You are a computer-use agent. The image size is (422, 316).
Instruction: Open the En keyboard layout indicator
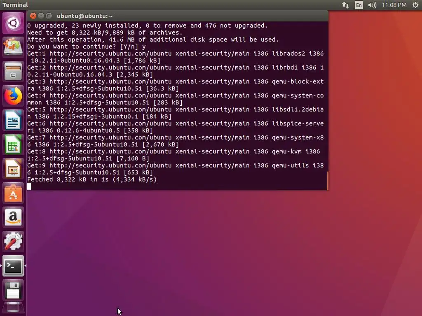359,5
